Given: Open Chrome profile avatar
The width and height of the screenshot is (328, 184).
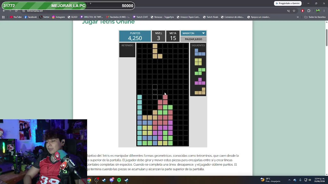Looking at the screenshot, I should point(318,11).
